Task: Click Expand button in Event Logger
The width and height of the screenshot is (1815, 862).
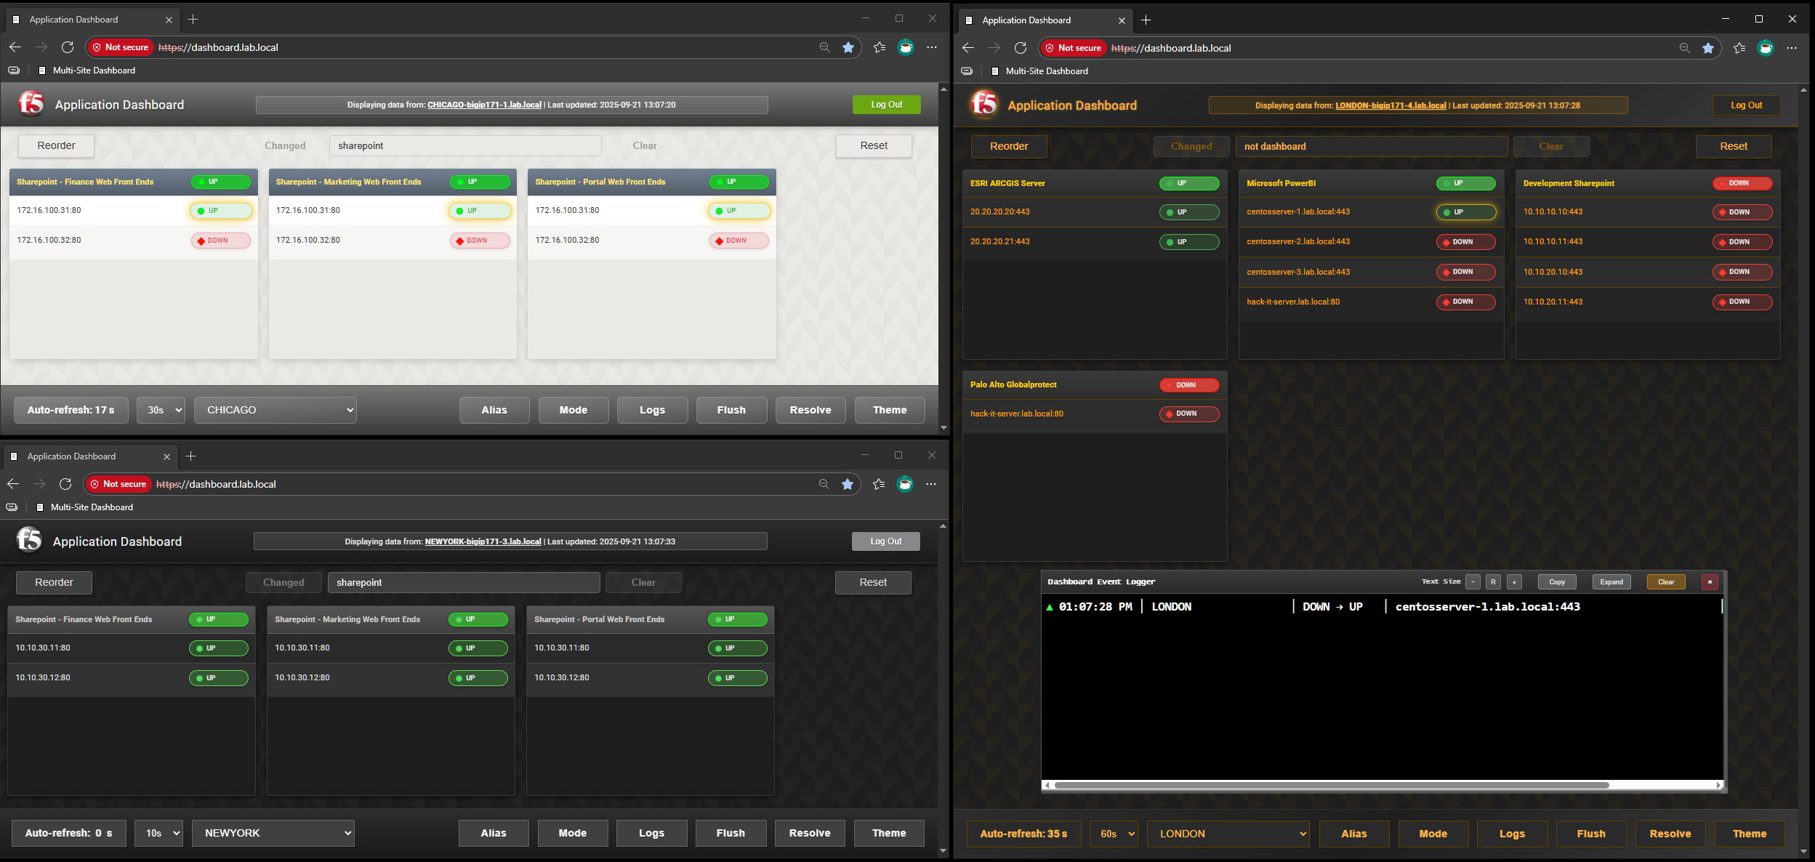Action: click(x=1611, y=582)
